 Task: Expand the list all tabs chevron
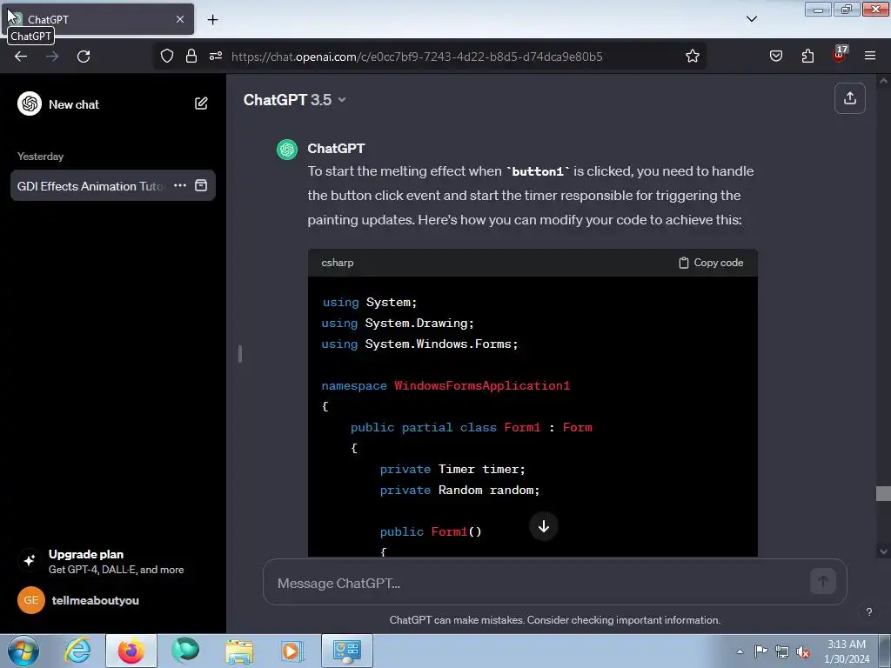(751, 19)
